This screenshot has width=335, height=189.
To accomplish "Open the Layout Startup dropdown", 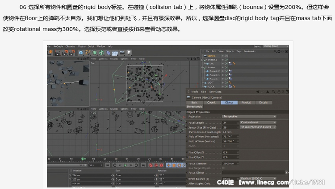I will pos(276,46).
